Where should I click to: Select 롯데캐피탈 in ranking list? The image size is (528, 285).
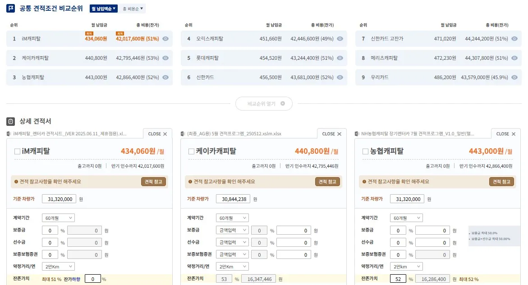pyautogui.click(x=264, y=58)
